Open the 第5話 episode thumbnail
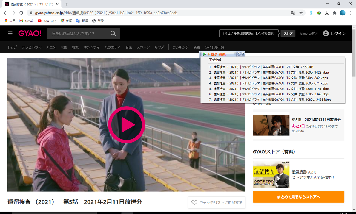This screenshot has height=214, width=356. pos(271,125)
